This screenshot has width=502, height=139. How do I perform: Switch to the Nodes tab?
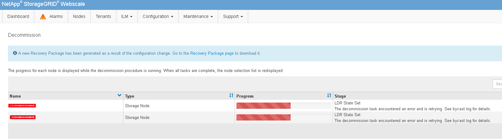pos(79,17)
